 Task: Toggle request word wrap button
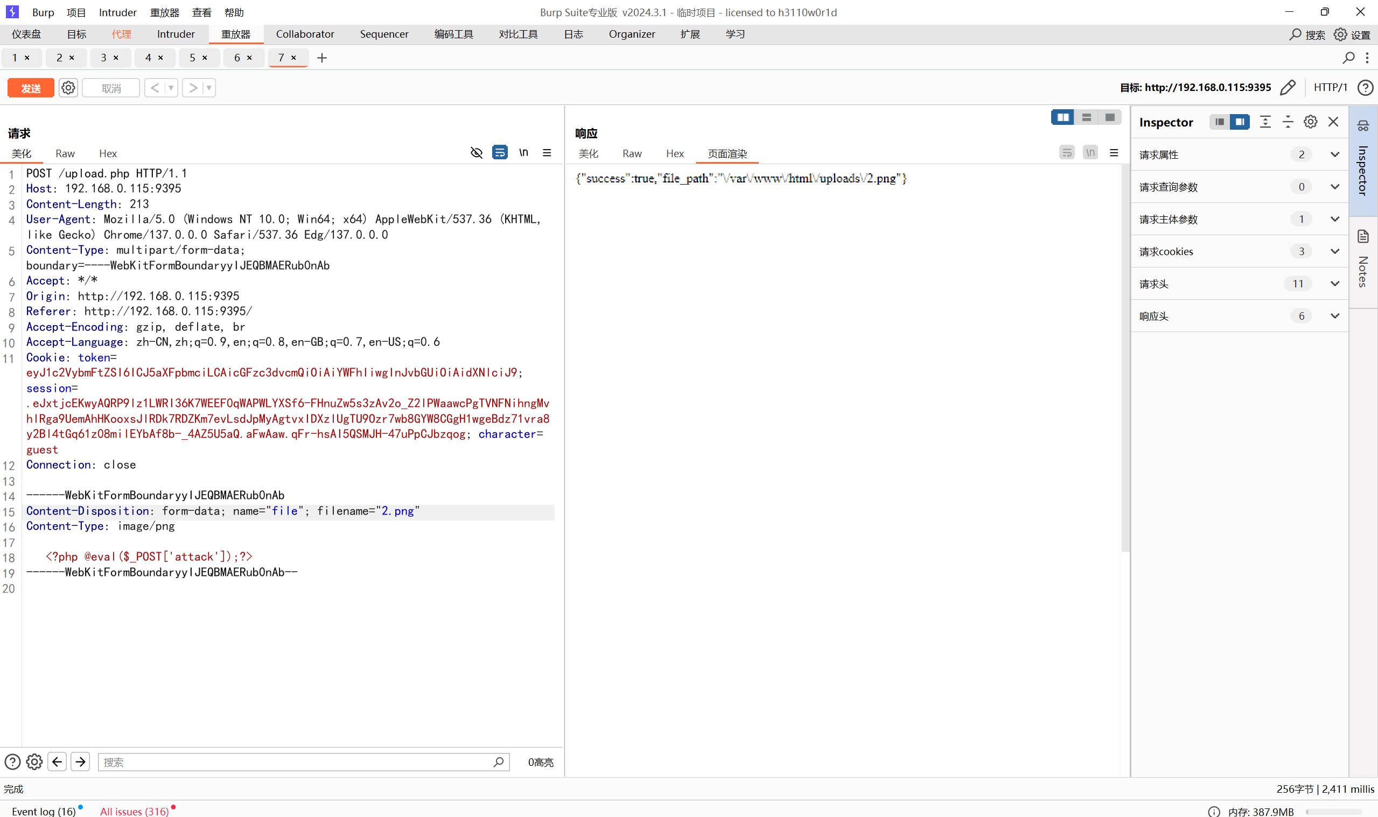point(500,152)
